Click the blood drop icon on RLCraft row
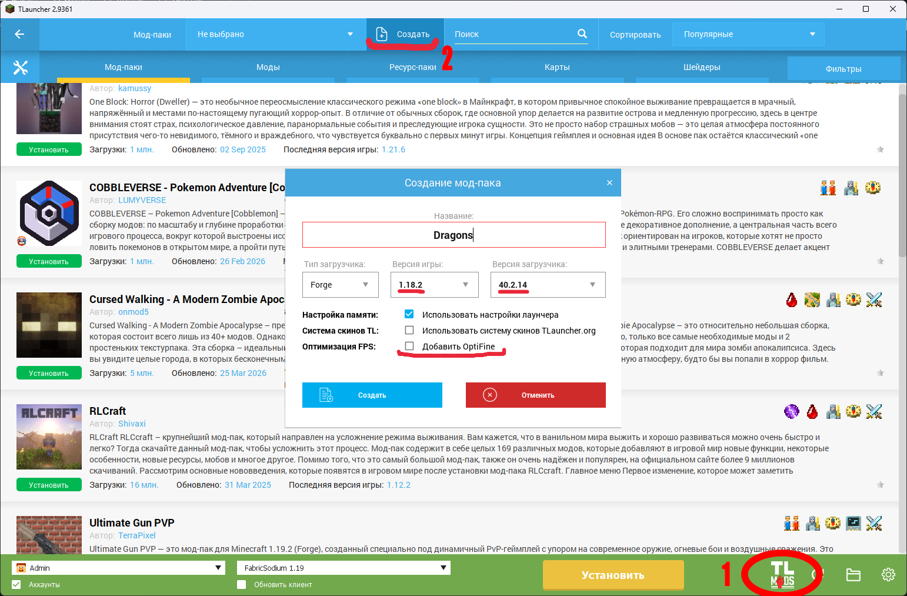The height and width of the screenshot is (596, 907). click(x=812, y=411)
